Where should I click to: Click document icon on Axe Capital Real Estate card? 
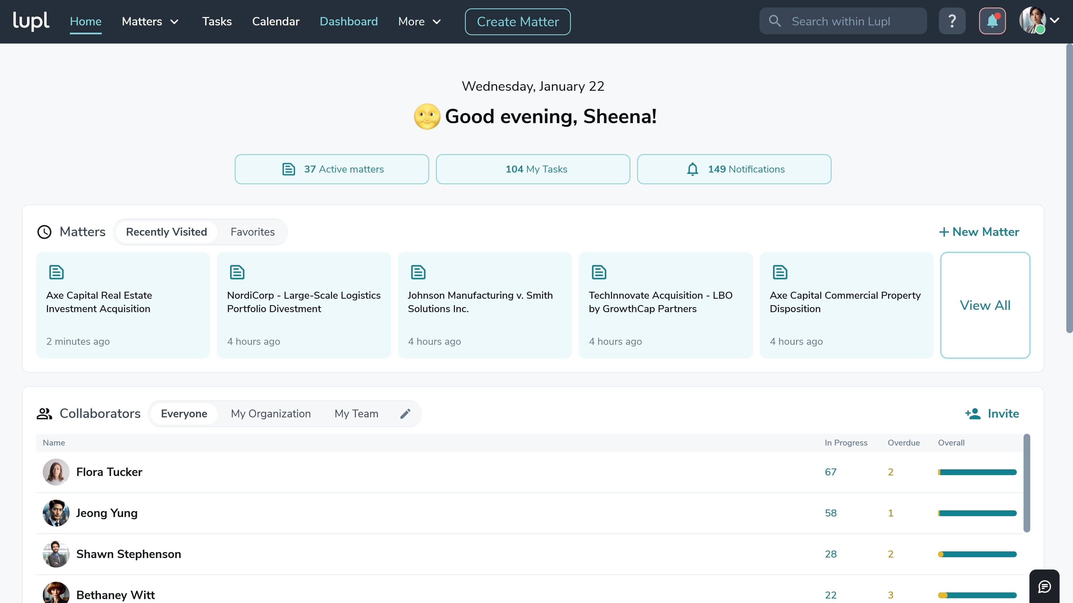57,272
